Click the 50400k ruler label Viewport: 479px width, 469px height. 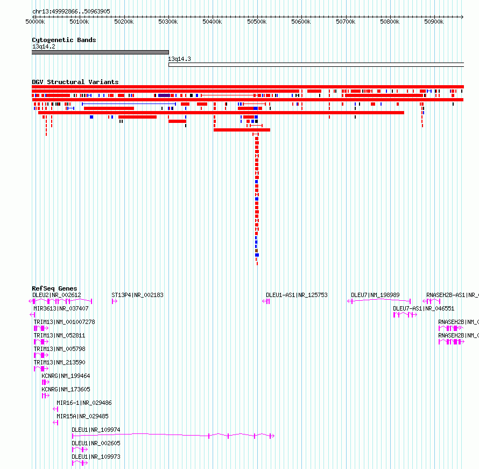[x=212, y=22]
